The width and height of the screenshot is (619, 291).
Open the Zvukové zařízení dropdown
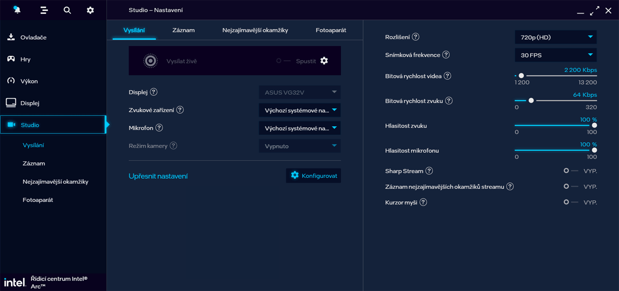click(x=300, y=110)
